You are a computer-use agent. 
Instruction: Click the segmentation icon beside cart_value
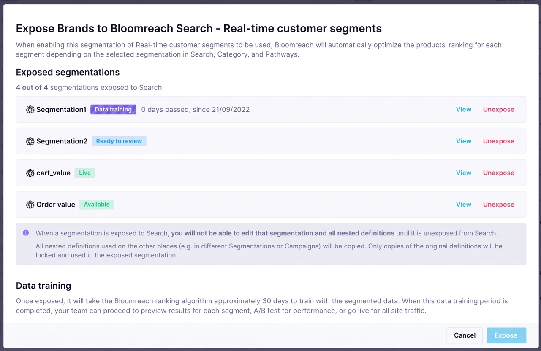[30, 173]
